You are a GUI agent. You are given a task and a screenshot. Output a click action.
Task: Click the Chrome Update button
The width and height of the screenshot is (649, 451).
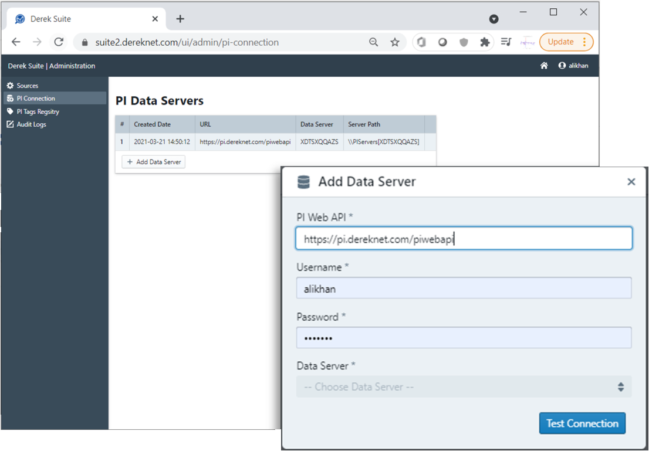[566, 42]
